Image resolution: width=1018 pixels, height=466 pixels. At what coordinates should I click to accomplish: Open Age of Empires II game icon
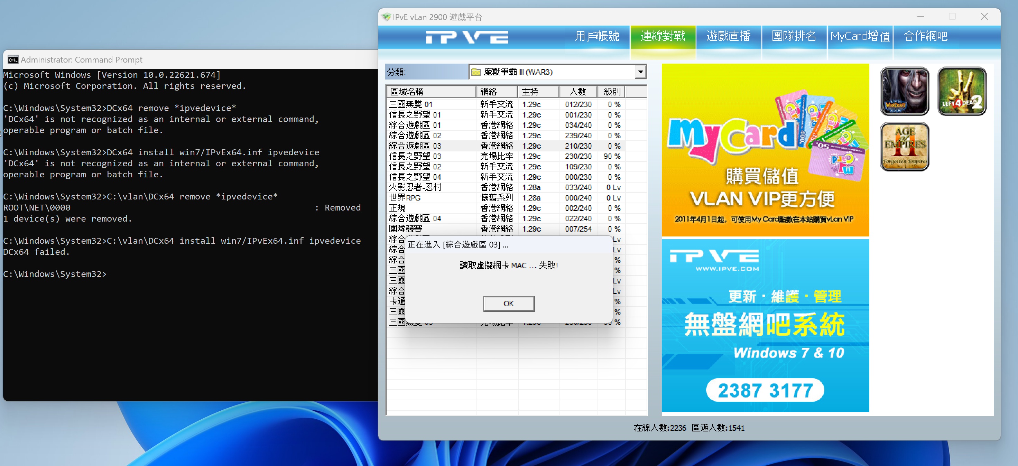904,147
